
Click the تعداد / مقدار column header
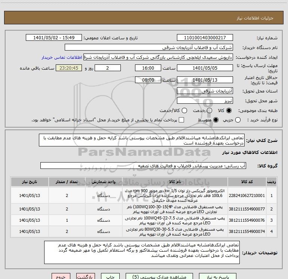67,182
